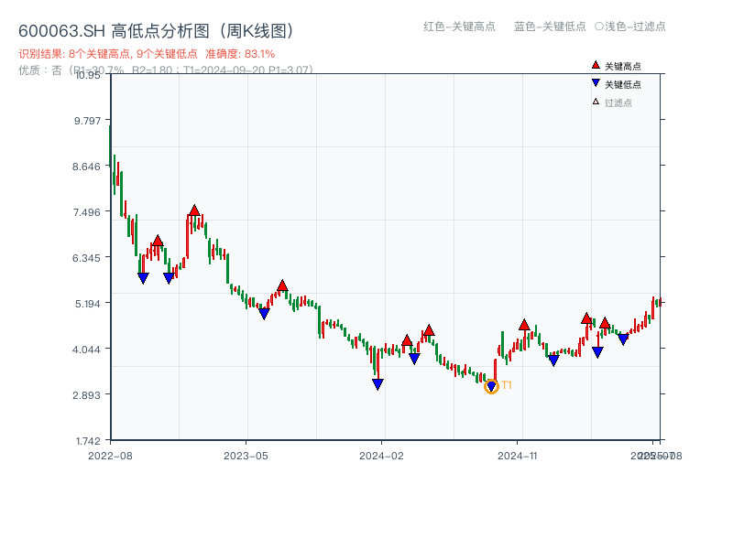Select the blue low-point marker near 2024-02
This screenshot has width=733, height=549.
(x=377, y=382)
